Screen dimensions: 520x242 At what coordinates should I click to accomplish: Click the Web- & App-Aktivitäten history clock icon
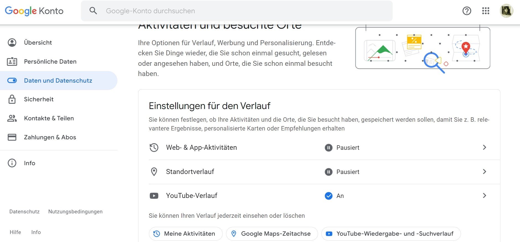pyautogui.click(x=154, y=148)
